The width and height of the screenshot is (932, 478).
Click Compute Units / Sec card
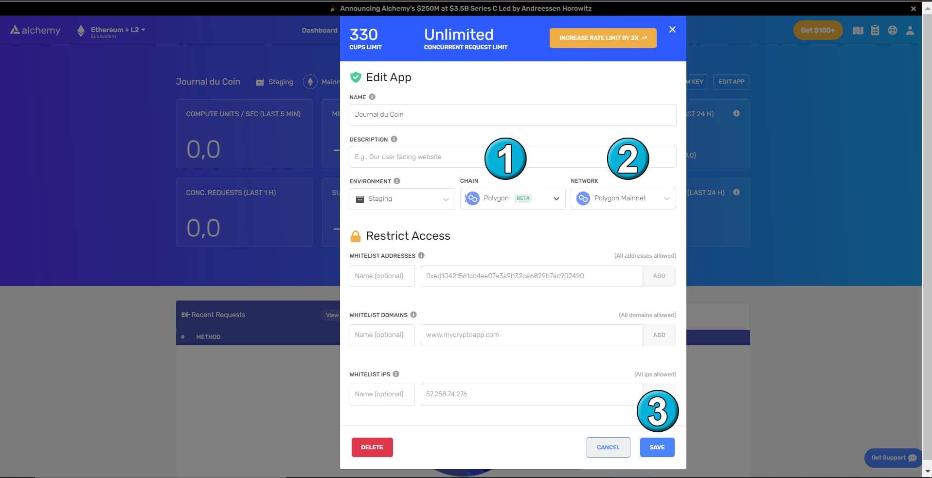(x=244, y=134)
